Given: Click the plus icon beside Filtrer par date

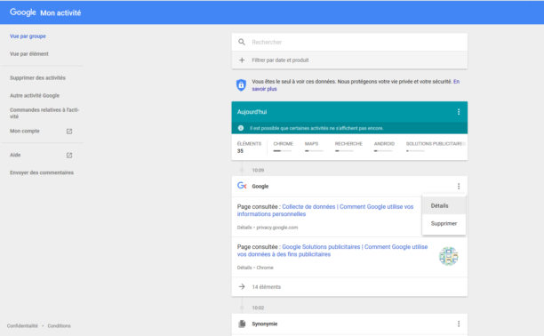Looking at the screenshot, I should pyautogui.click(x=242, y=60).
